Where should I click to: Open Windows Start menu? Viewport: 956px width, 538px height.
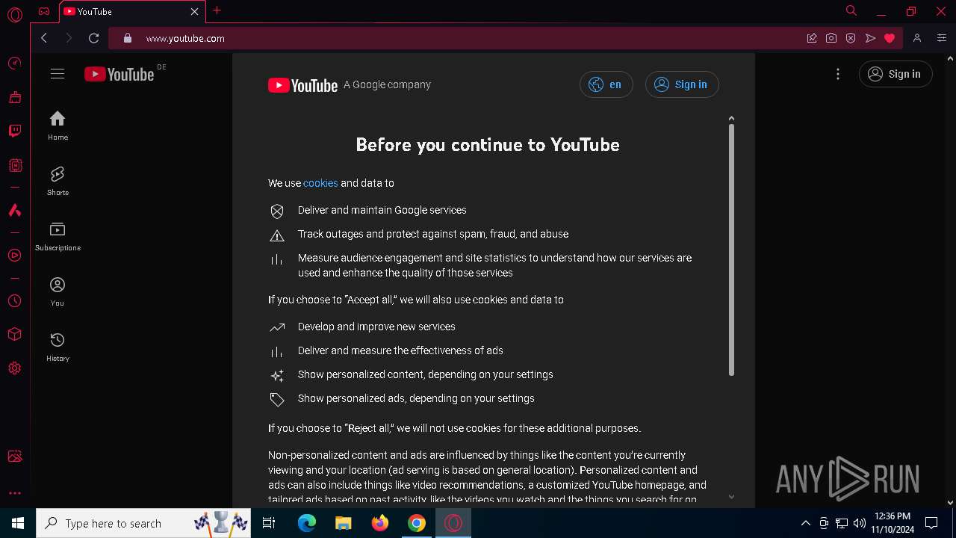click(18, 523)
